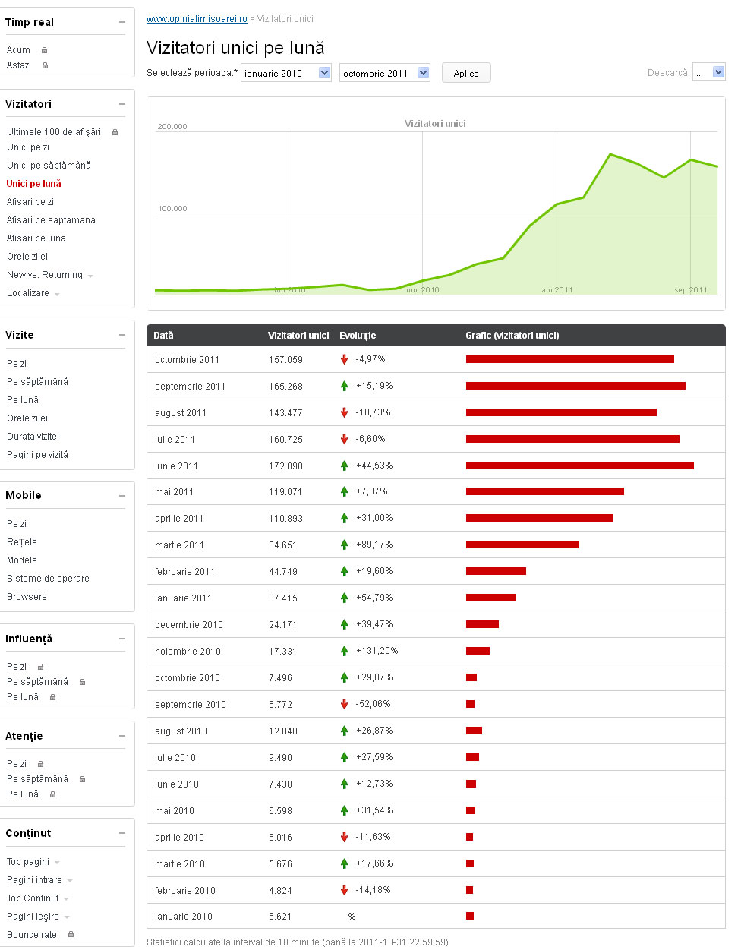Collapse the Conținut sidebar panel
The width and height of the screenshot is (741, 947).
pos(122,833)
